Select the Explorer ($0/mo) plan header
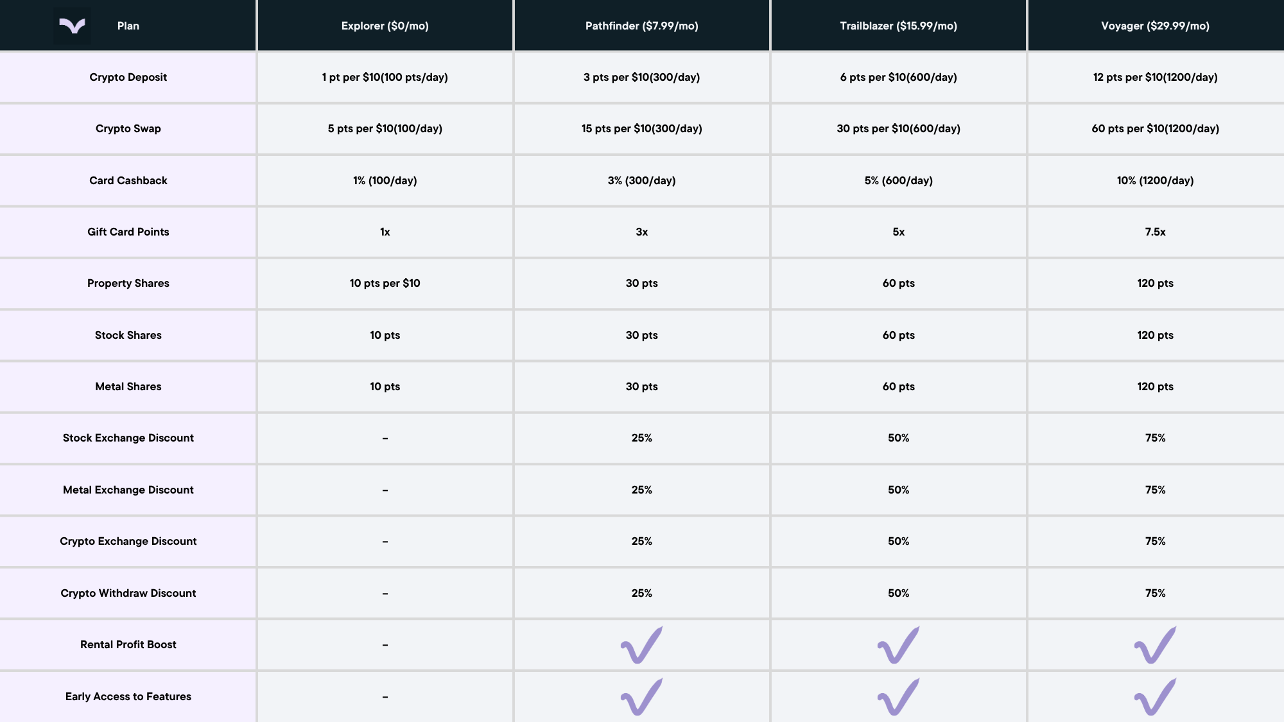 pos(385,26)
